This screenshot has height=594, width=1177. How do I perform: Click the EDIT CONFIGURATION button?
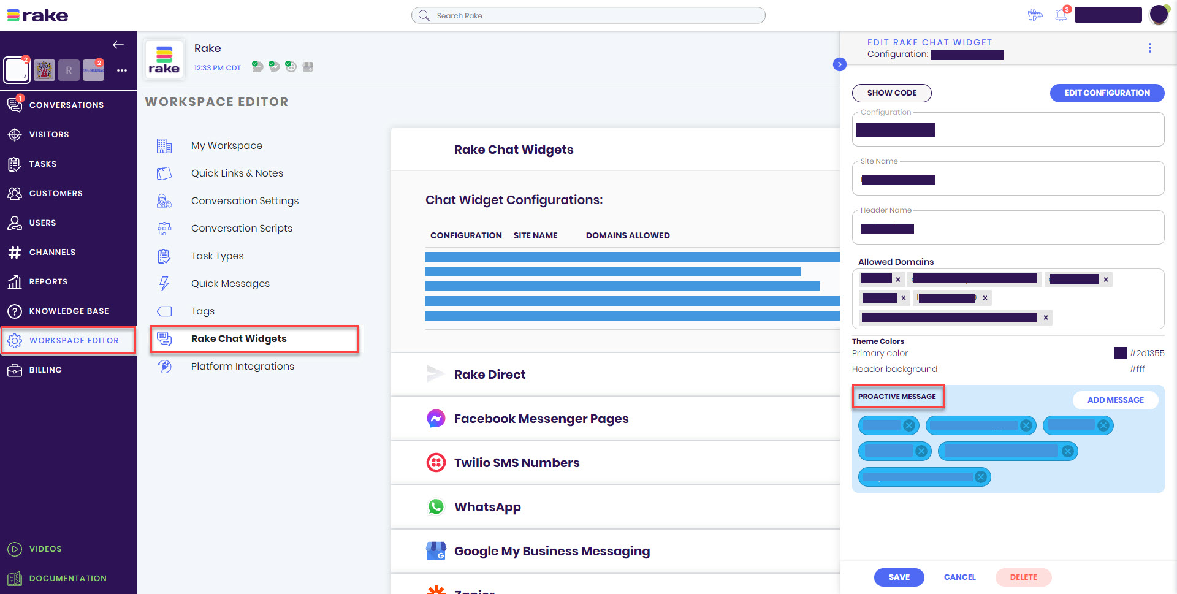pyautogui.click(x=1107, y=93)
